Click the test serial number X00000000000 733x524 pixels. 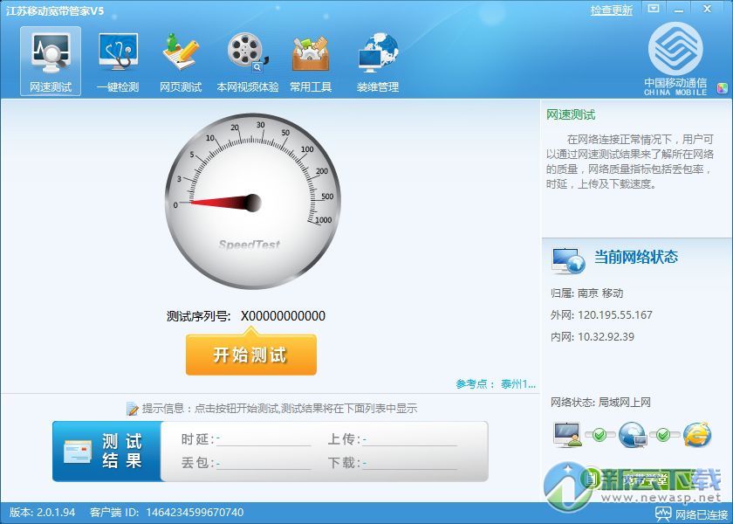tap(283, 316)
